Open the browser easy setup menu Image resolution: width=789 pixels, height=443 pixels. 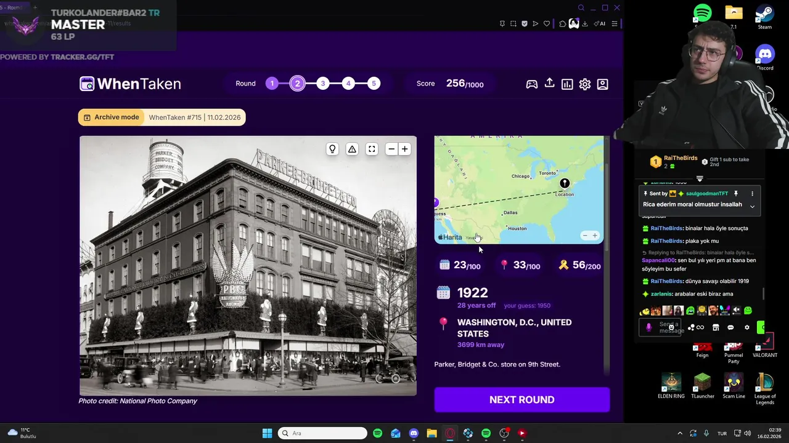[x=615, y=24]
